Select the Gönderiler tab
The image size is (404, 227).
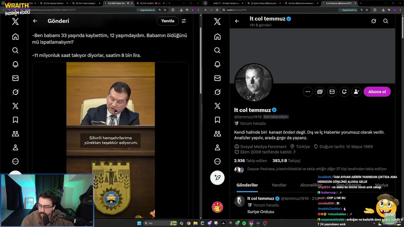247,185
